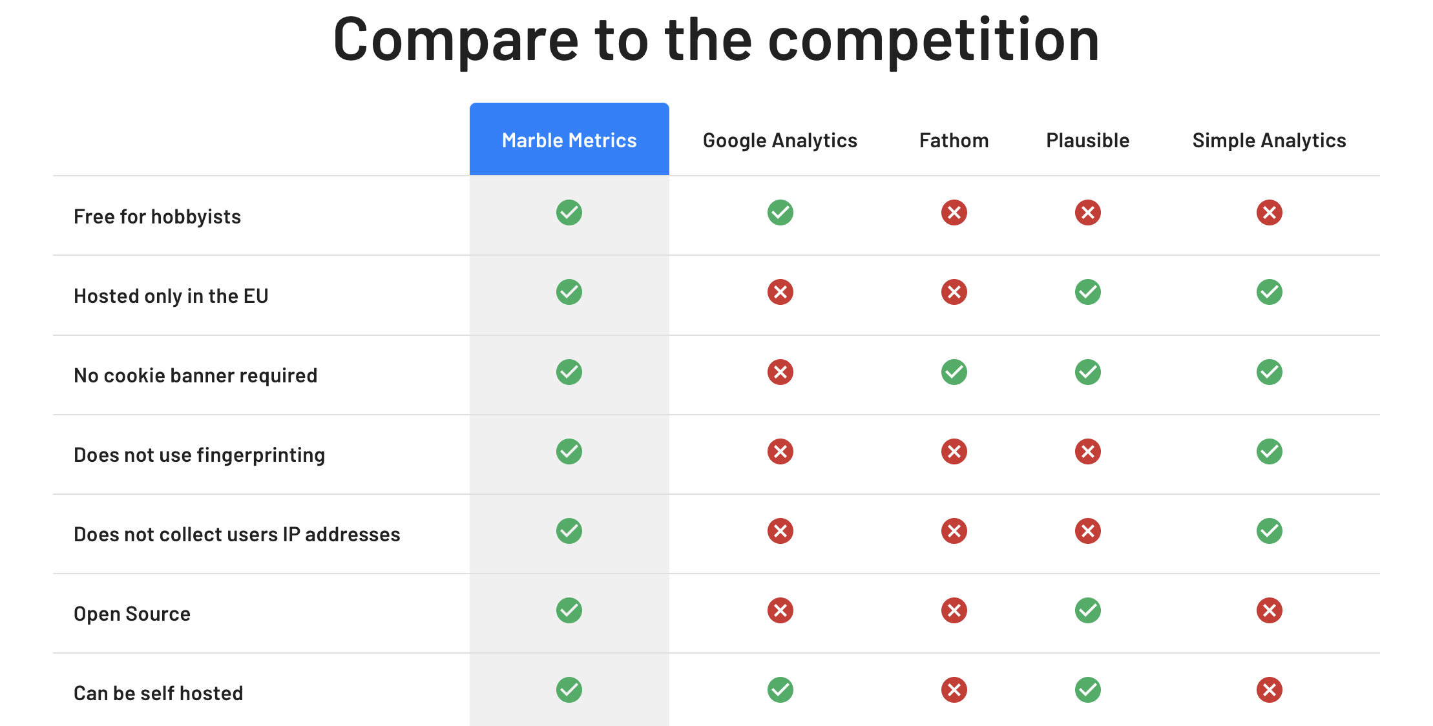This screenshot has height=726, width=1433.
Task: Select the Marble Metrics column header
Action: tap(569, 140)
